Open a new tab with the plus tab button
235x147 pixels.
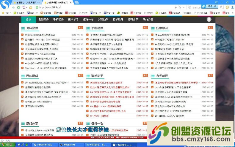pos(76,2)
